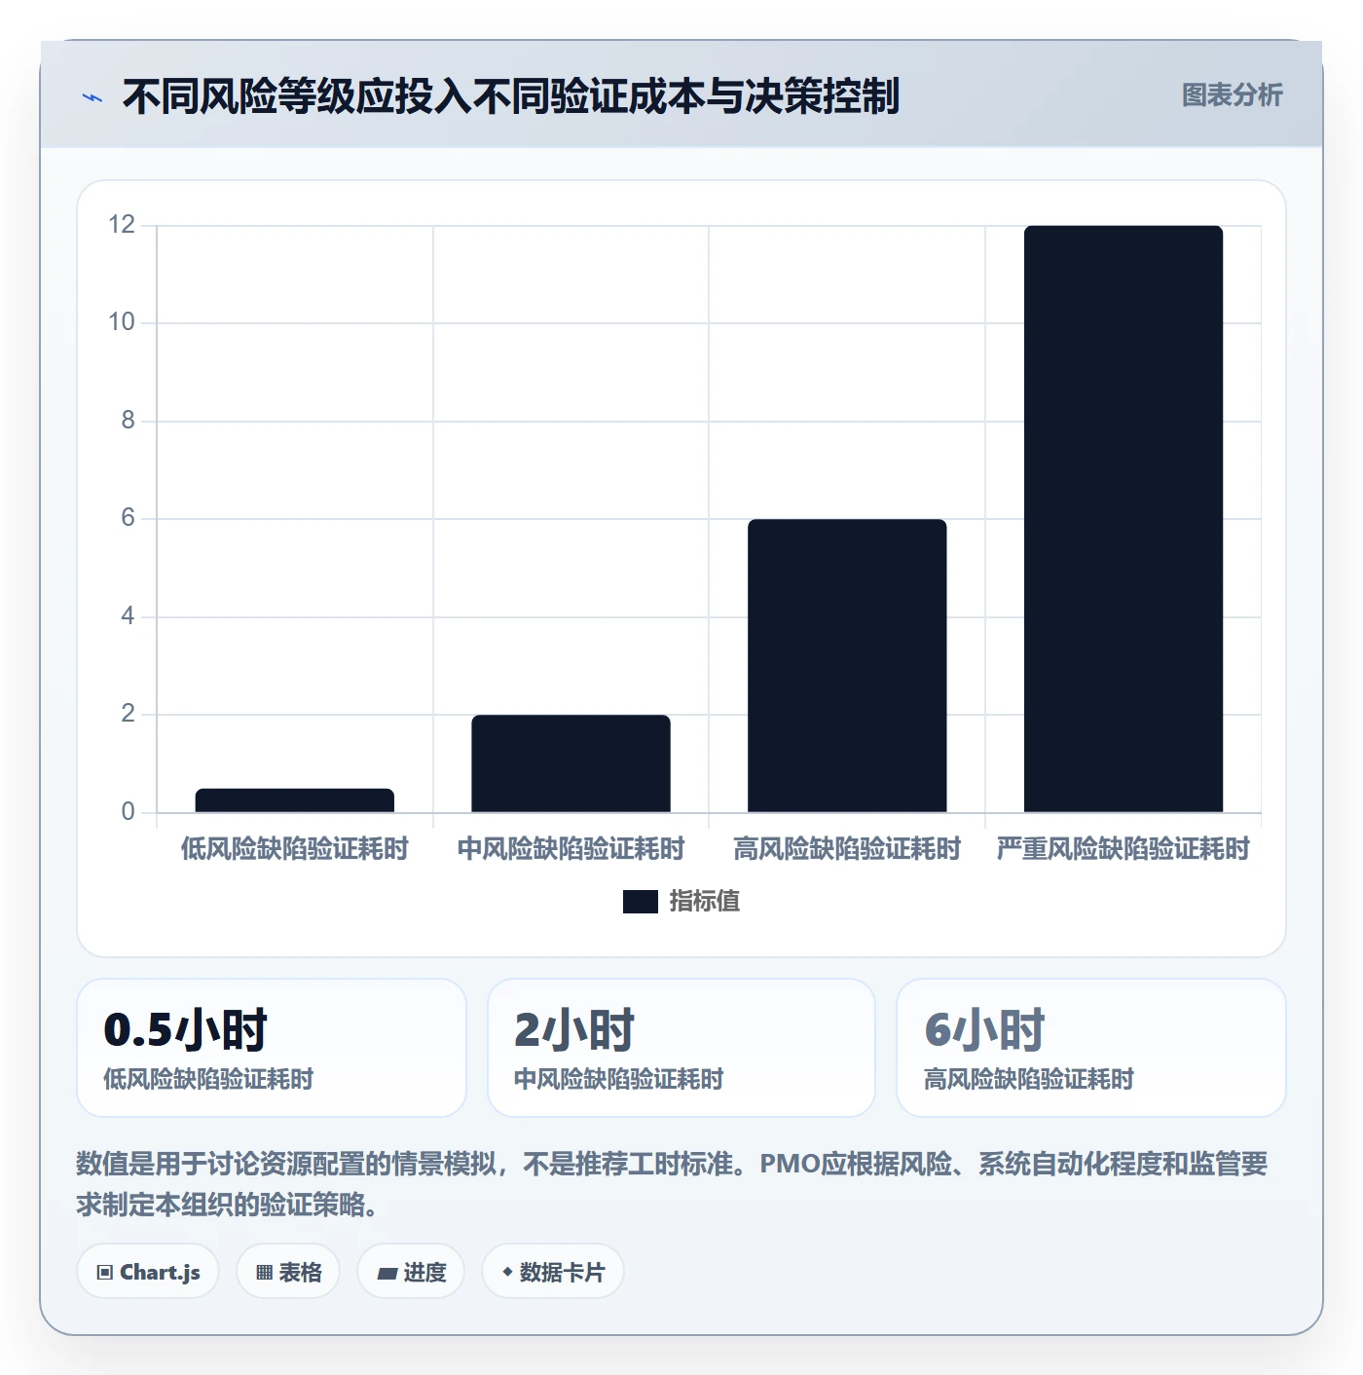
Task: Click the bar icon in the 进度 tag
Action: coord(387,1273)
